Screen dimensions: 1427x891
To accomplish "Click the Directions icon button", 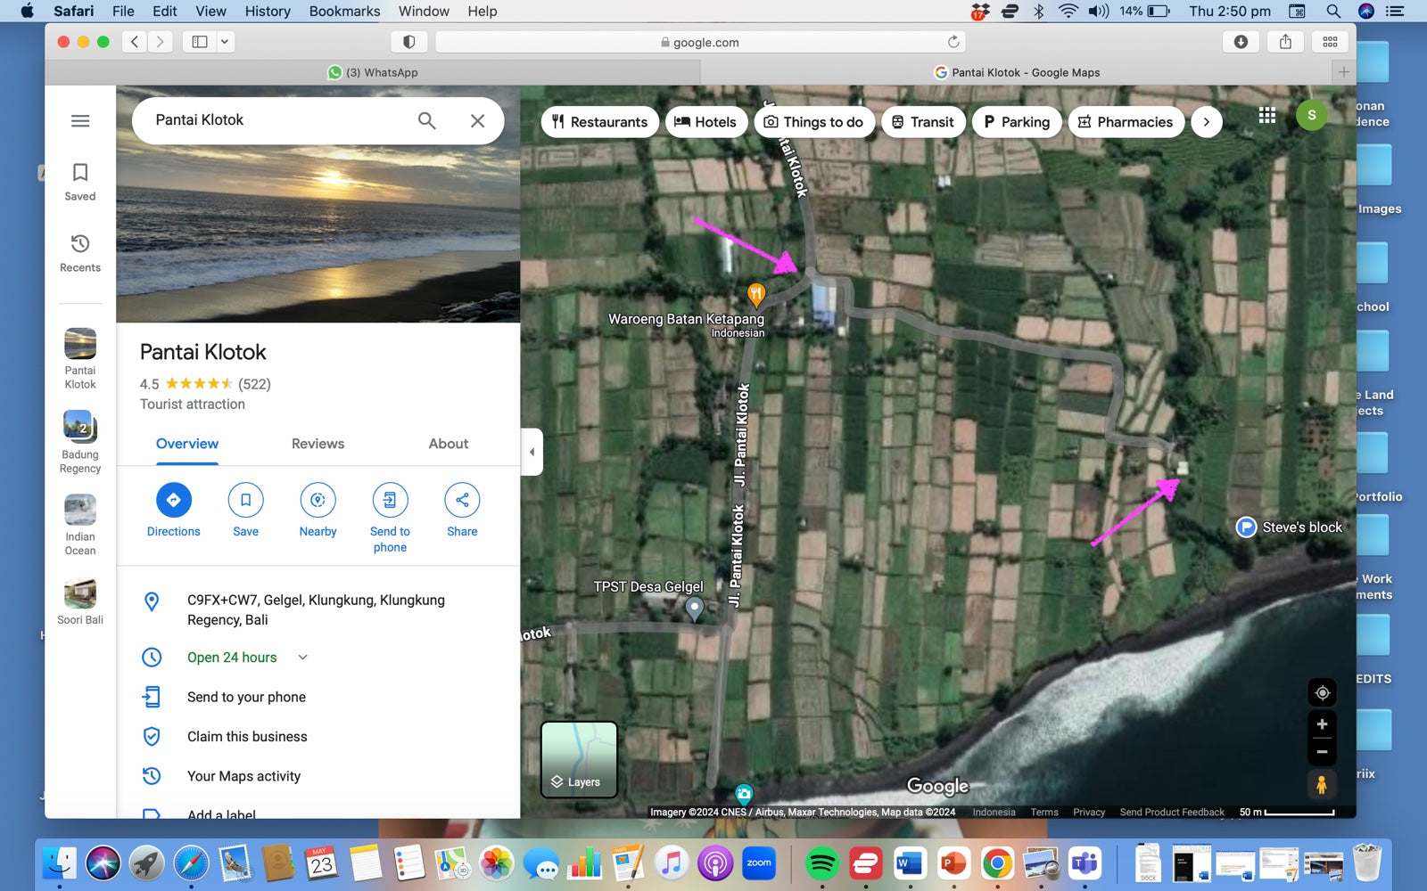I will point(174,500).
